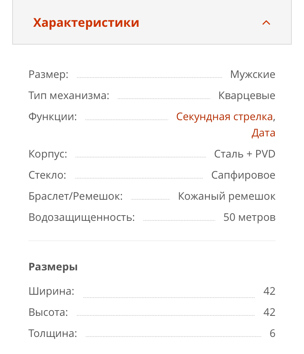304x354 pixels.
Task: Click the Браслет/Ремешок label
Action: [75, 196]
